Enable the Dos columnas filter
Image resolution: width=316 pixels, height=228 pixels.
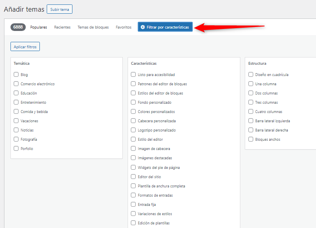251,93
